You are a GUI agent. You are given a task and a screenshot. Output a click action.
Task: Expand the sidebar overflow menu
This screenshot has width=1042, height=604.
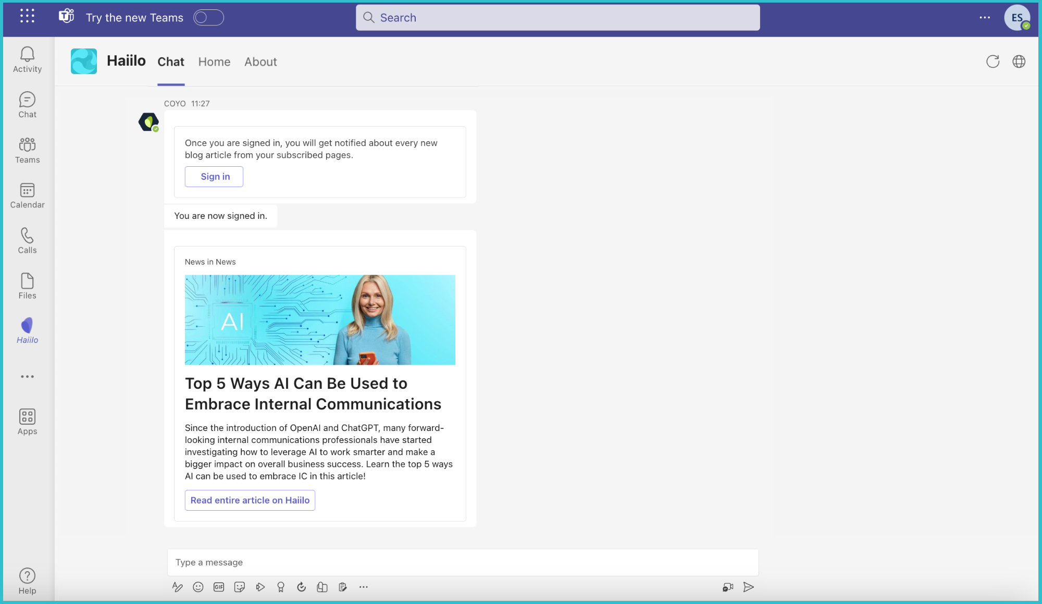pyautogui.click(x=27, y=376)
